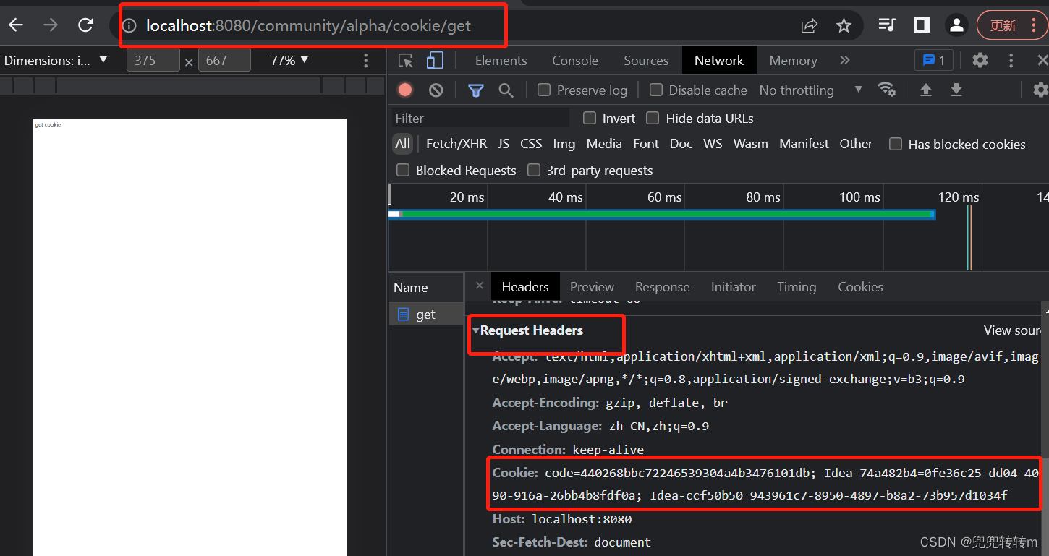Filter requests by Fetch/XHR

coord(456,144)
